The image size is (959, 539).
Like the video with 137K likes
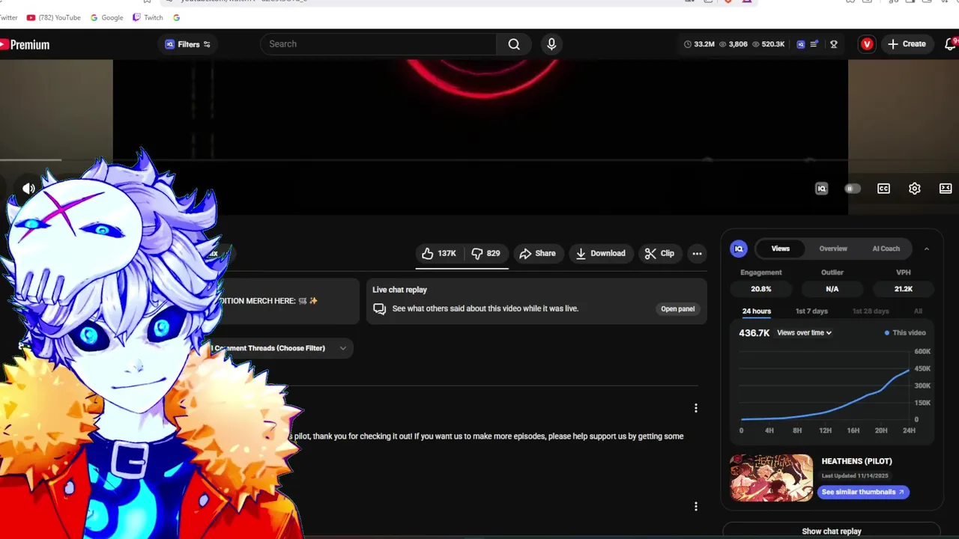click(x=439, y=253)
